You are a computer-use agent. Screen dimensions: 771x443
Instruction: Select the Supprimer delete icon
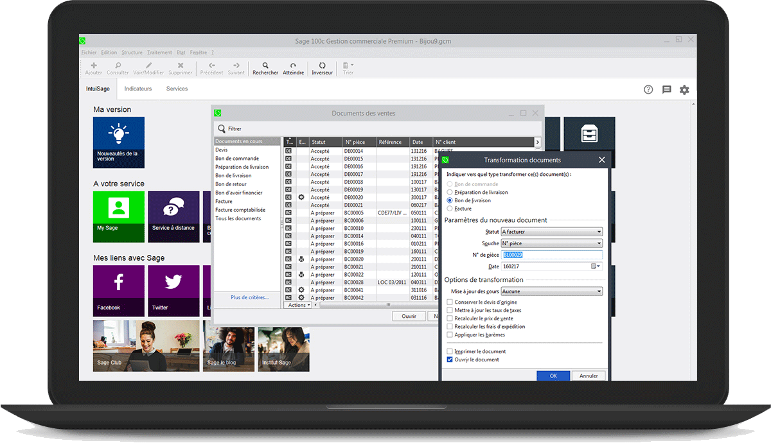tap(180, 67)
